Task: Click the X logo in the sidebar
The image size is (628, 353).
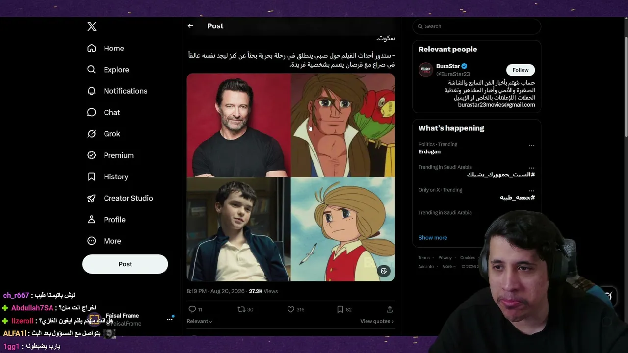Action: click(x=92, y=26)
